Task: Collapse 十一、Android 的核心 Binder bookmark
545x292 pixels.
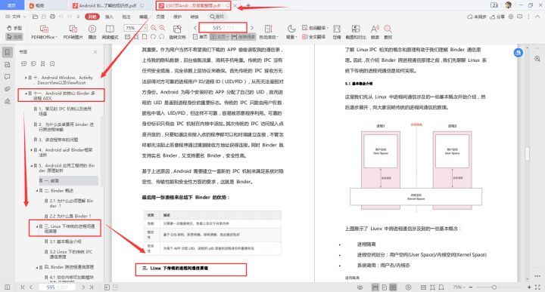Action: [26, 94]
